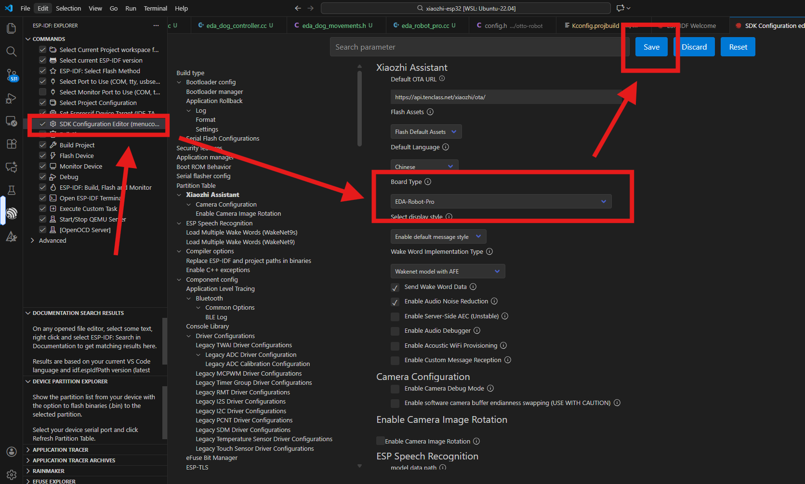Expand the Advanced commands section
The image size is (805, 484).
pyautogui.click(x=53, y=240)
